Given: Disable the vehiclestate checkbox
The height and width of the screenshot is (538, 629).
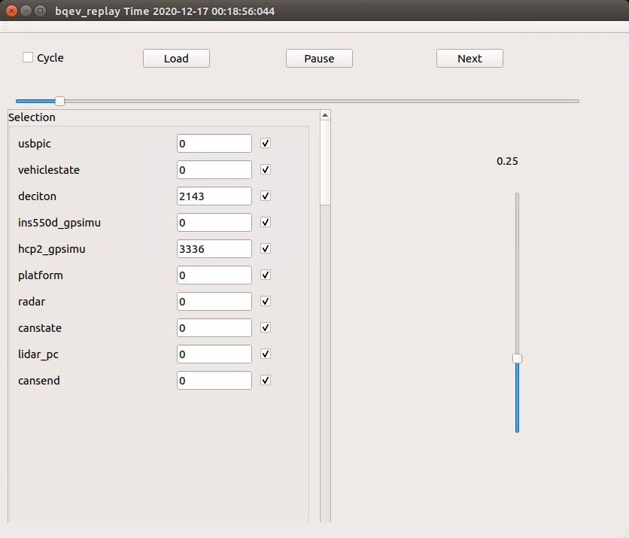Looking at the screenshot, I should point(266,170).
